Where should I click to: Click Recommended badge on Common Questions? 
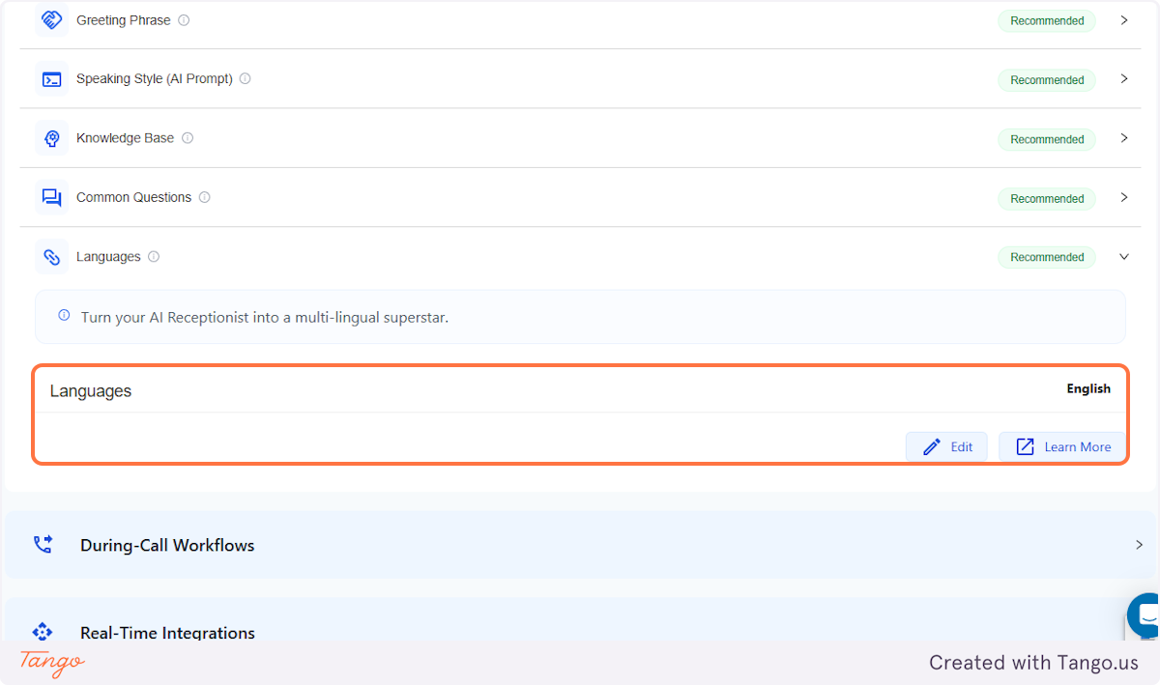coord(1047,198)
